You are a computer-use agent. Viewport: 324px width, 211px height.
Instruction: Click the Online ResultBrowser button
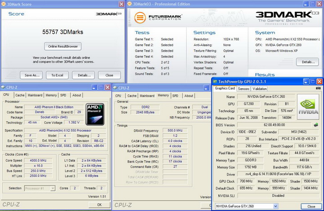(63, 46)
